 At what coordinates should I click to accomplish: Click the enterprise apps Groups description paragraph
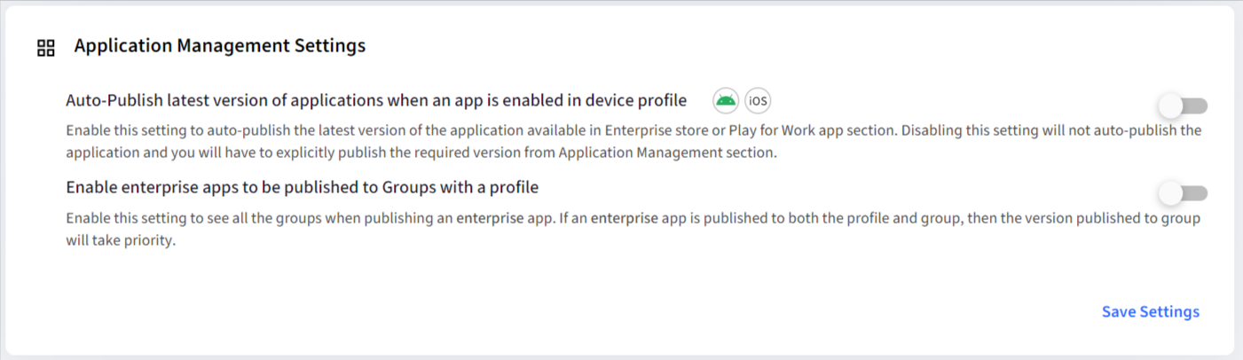pos(633,229)
